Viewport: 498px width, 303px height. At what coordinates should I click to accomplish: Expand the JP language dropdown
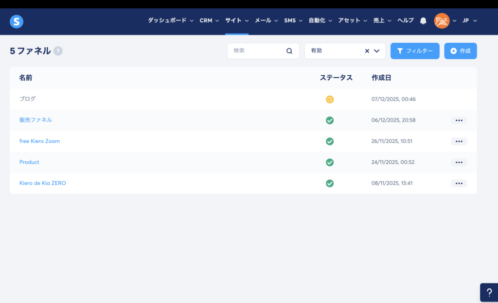point(469,21)
